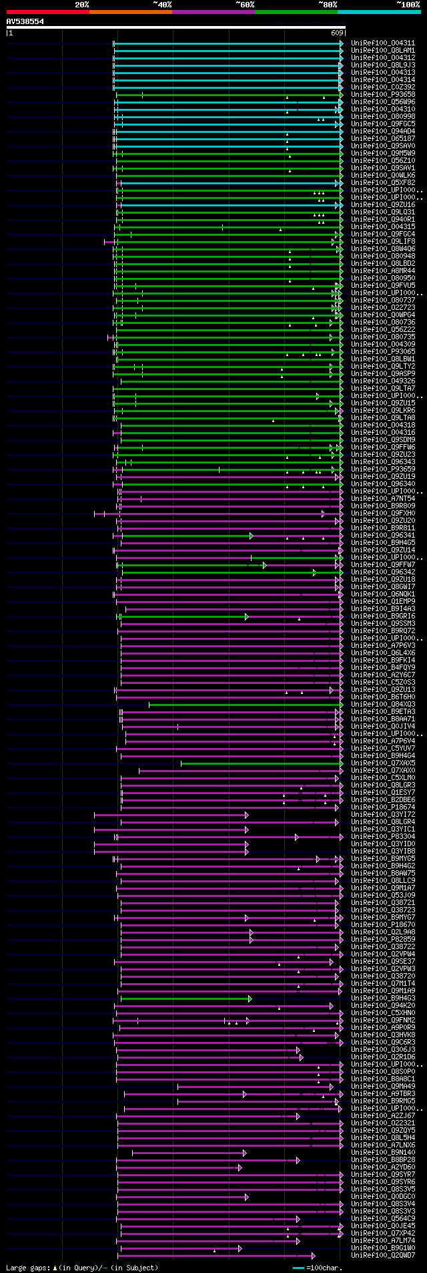Select label UniRef100_Q56Z10
Viewport: 427px width, 1273px height.
(383, 161)
